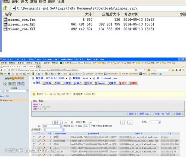Screen dimensions: 186x157
Task: Go to next page with > button
Action: (122, 122)
